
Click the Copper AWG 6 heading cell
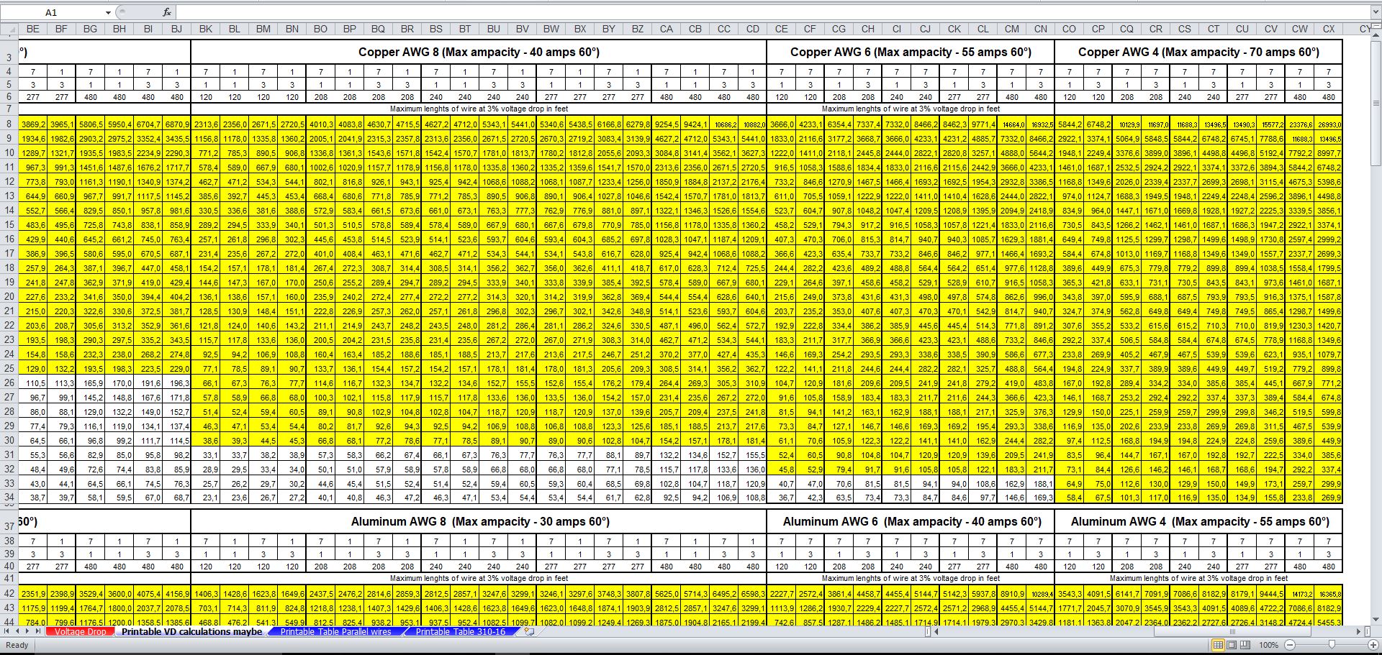[x=911, y=52]
